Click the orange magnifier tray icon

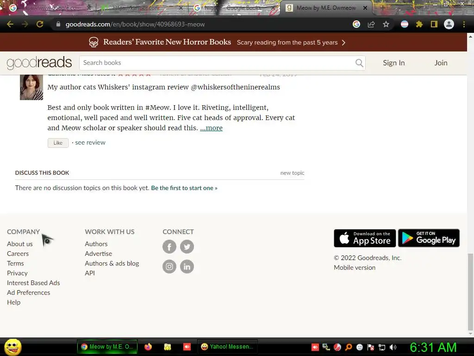[x=349, y=347]
